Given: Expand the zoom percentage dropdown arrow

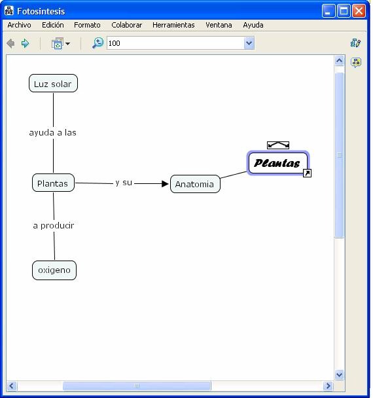Looking at the screenshot, I should (x=249, y=43).
